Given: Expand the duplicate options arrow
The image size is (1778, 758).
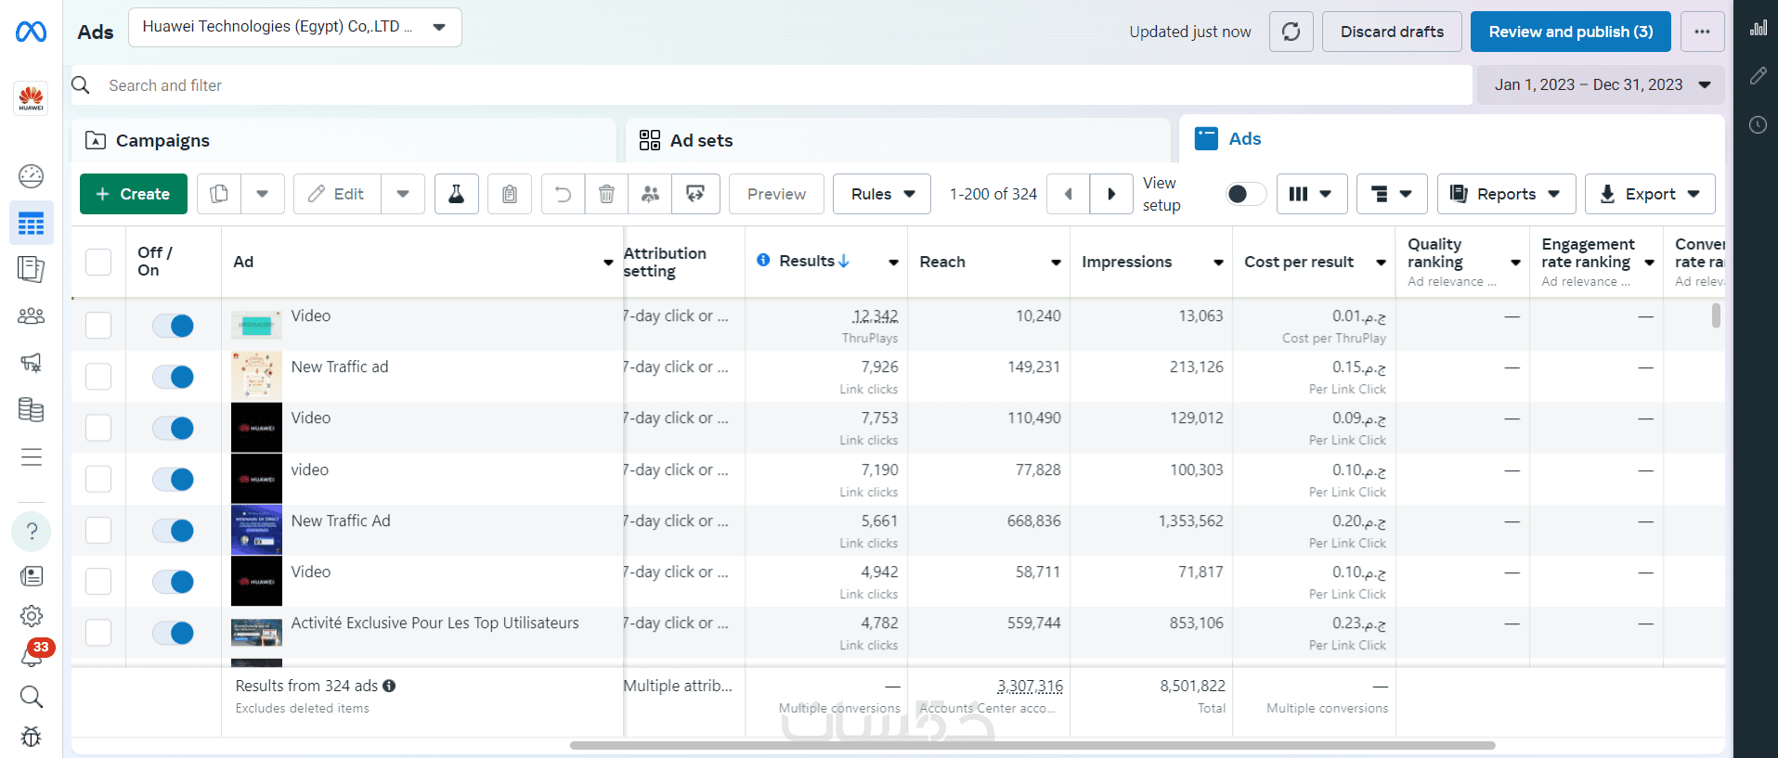Looking at the screenshot, I should (x=263, y=194).
